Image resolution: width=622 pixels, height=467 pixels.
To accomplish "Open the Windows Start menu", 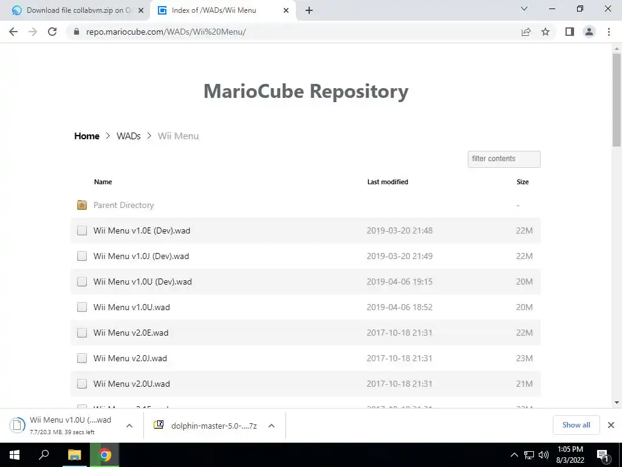I will pyautogui.click(x=15, y=455).
